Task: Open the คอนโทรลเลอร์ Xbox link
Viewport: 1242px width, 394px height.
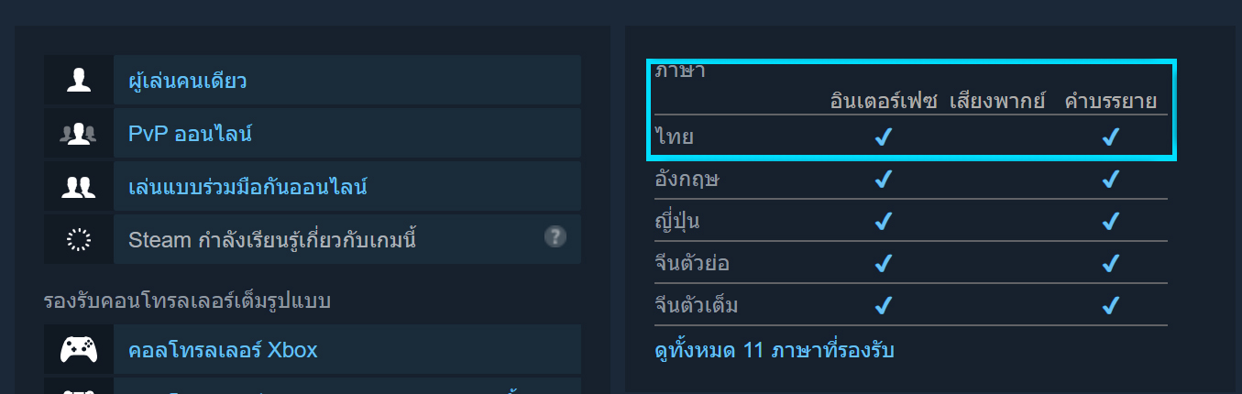Action: point(223,351)
